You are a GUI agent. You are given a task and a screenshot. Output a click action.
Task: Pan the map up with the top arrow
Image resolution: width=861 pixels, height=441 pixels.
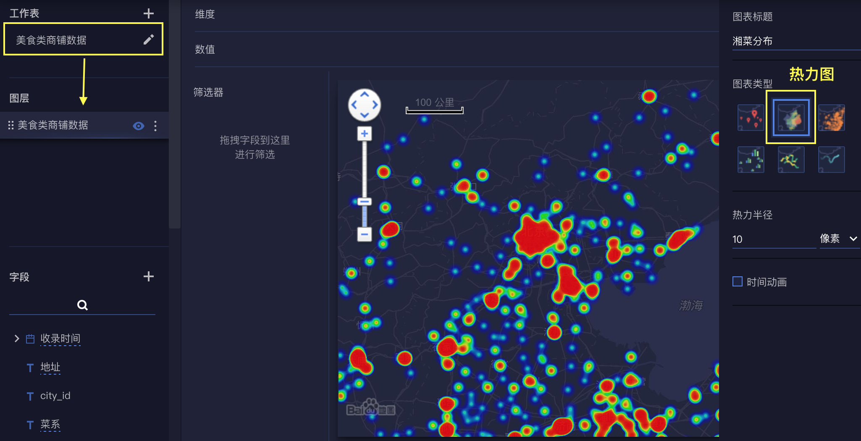365,94
